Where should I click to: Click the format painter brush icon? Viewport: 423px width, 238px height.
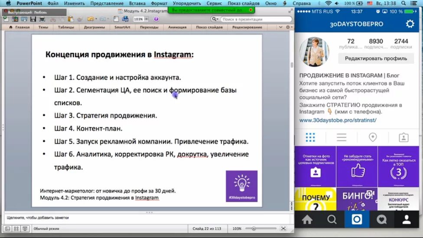click(80, 19)
